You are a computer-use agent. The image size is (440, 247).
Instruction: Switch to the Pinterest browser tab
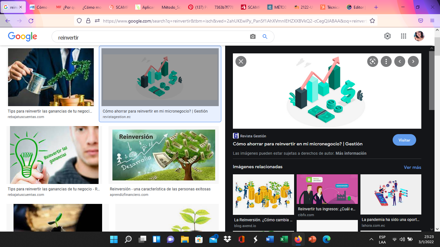click(200, 6)
